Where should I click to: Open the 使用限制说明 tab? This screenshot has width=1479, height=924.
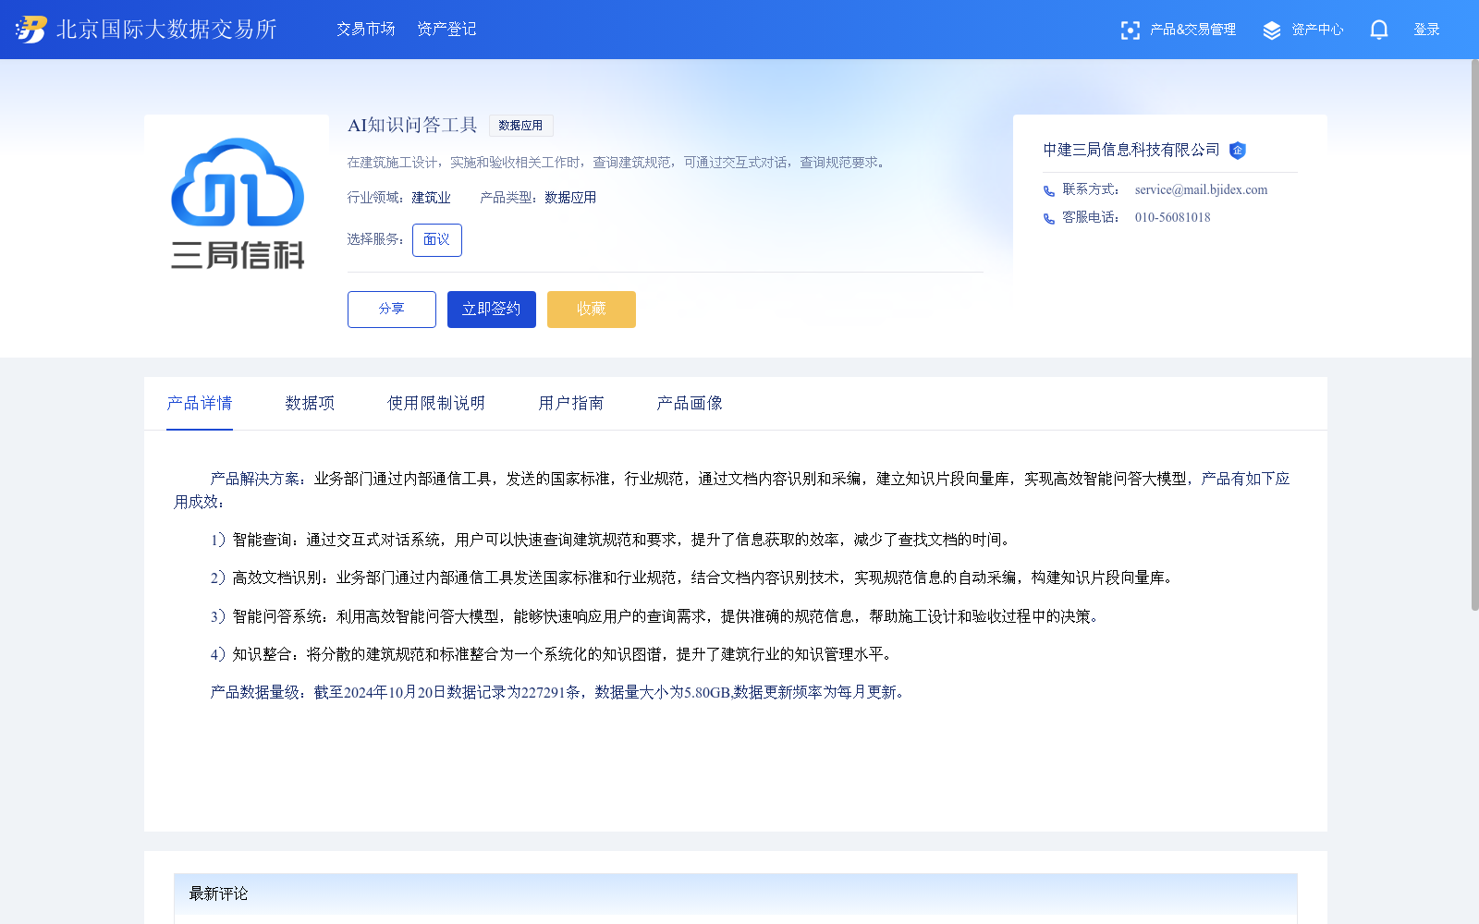pyautogui.click(x=436, y=404)
